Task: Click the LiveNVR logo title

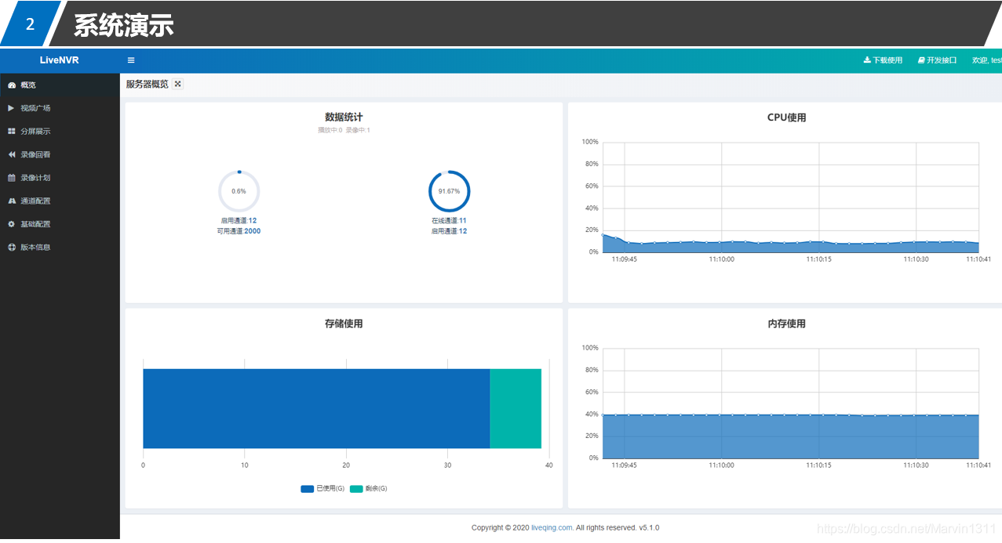Action: [x=60, y=60]
